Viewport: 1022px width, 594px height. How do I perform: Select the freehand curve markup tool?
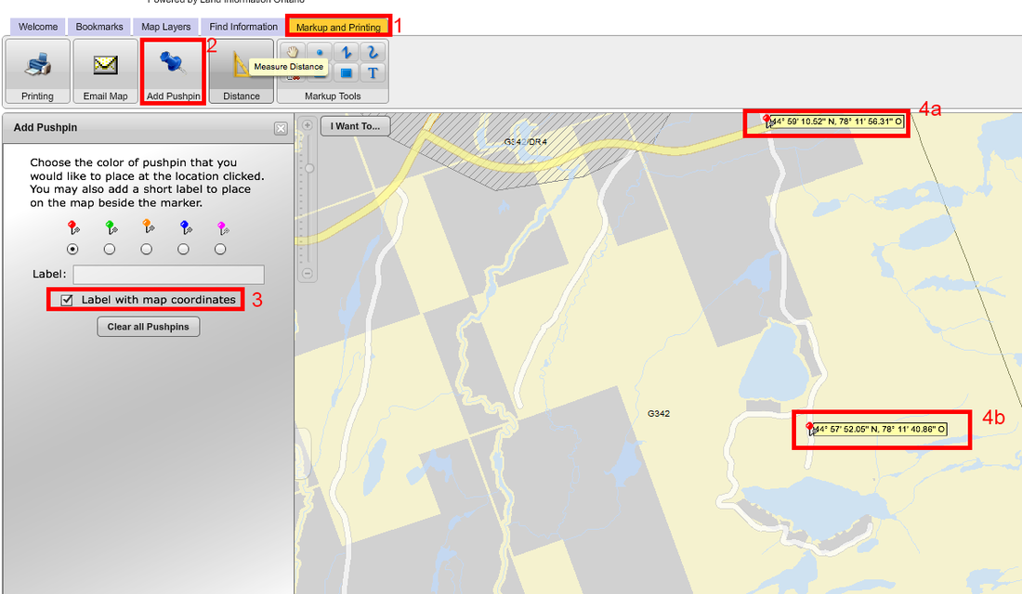pos(373,51)
